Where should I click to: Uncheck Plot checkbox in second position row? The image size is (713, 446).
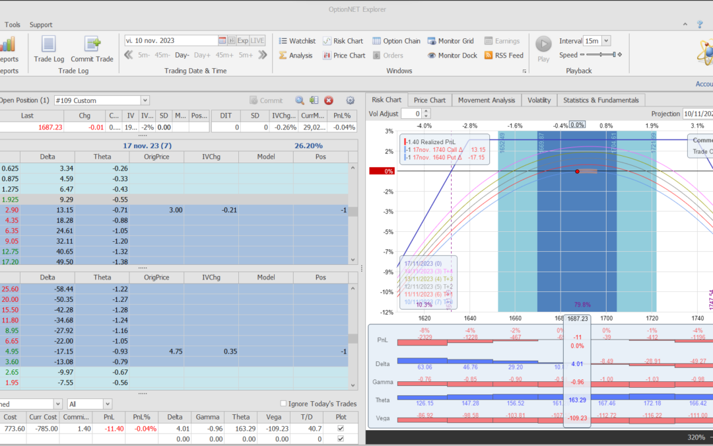340,439
